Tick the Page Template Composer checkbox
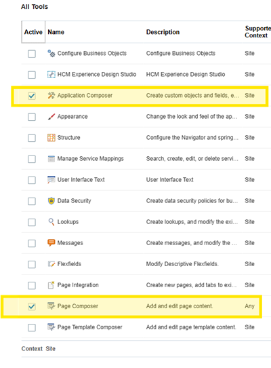This screenshot has width=271, height=368. coord(32,328)
